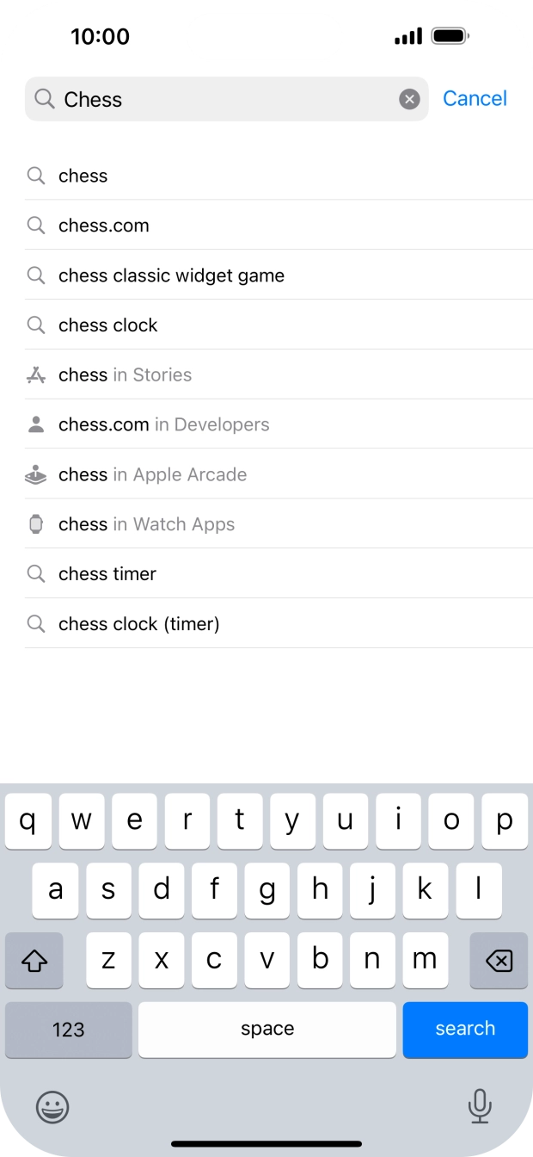Tap the backspace key on the keyboard
Image resolution: width=533 pixels, height=1157 pixels.
pos(499,960)
